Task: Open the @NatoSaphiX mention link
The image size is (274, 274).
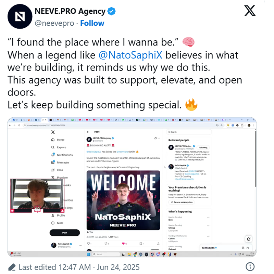Action: click(130, 55)
